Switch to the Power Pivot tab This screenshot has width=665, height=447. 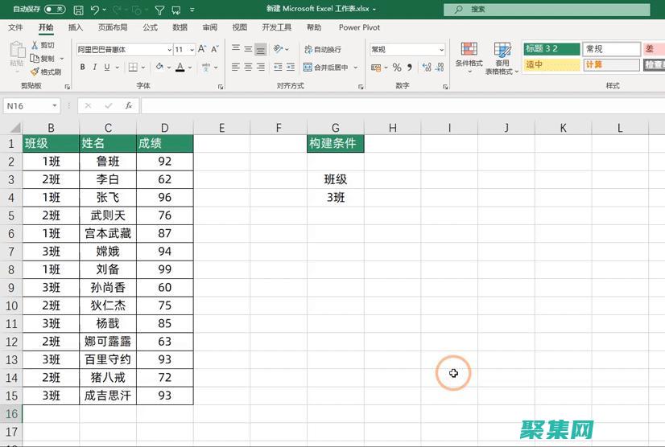(359, 27)
